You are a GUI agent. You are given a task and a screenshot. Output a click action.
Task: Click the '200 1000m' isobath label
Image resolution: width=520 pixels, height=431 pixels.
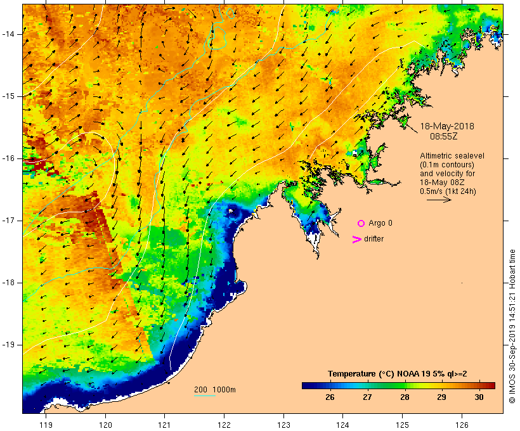[x=215, y=390]
